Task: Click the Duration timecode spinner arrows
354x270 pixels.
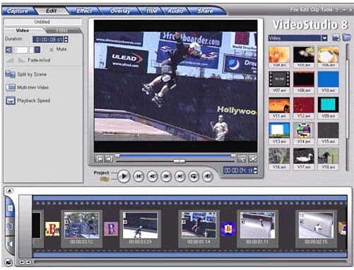Action: pyautogui.click(x=66, y=40)
